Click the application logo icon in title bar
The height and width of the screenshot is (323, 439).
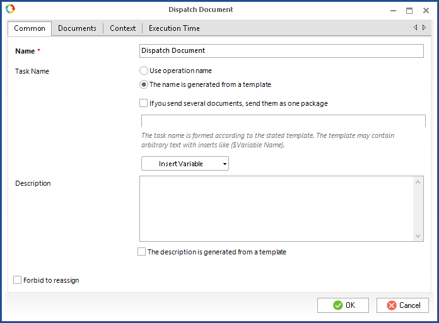click(9, 9)
